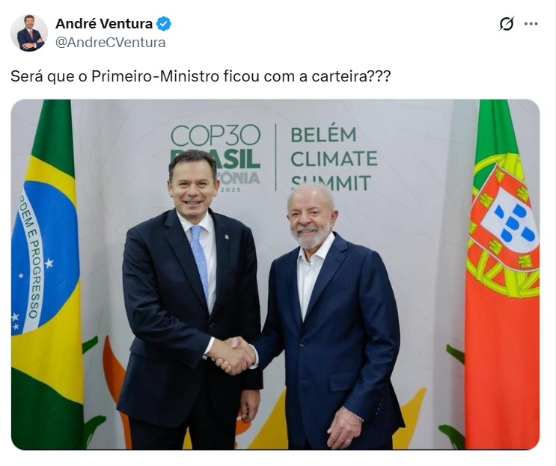This screenshot has height=466, width=556.
Task: Click the light blue tie in the photo
Action: (200, 262)
